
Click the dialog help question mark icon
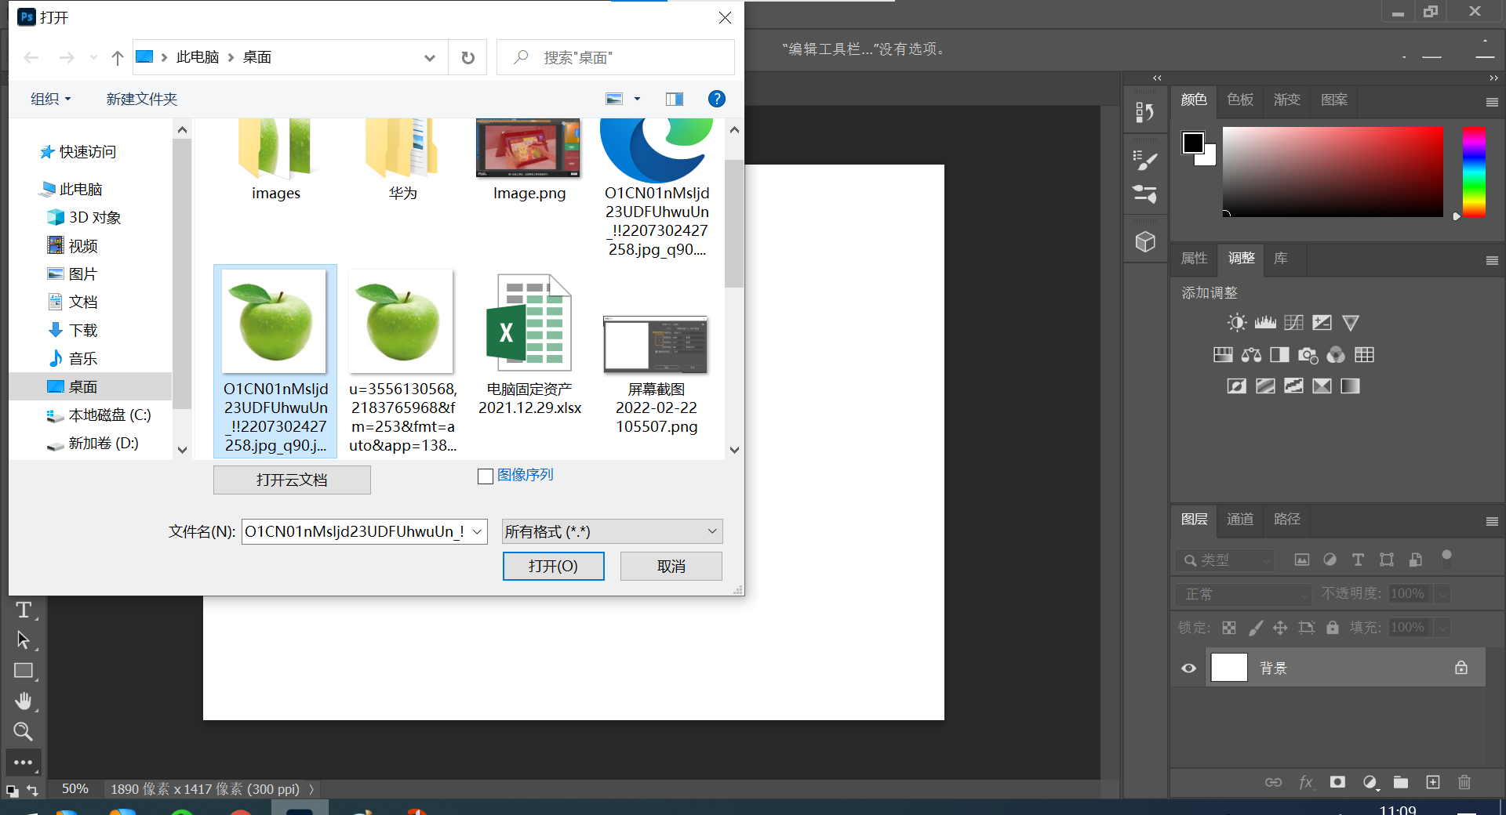click(716, 99)
